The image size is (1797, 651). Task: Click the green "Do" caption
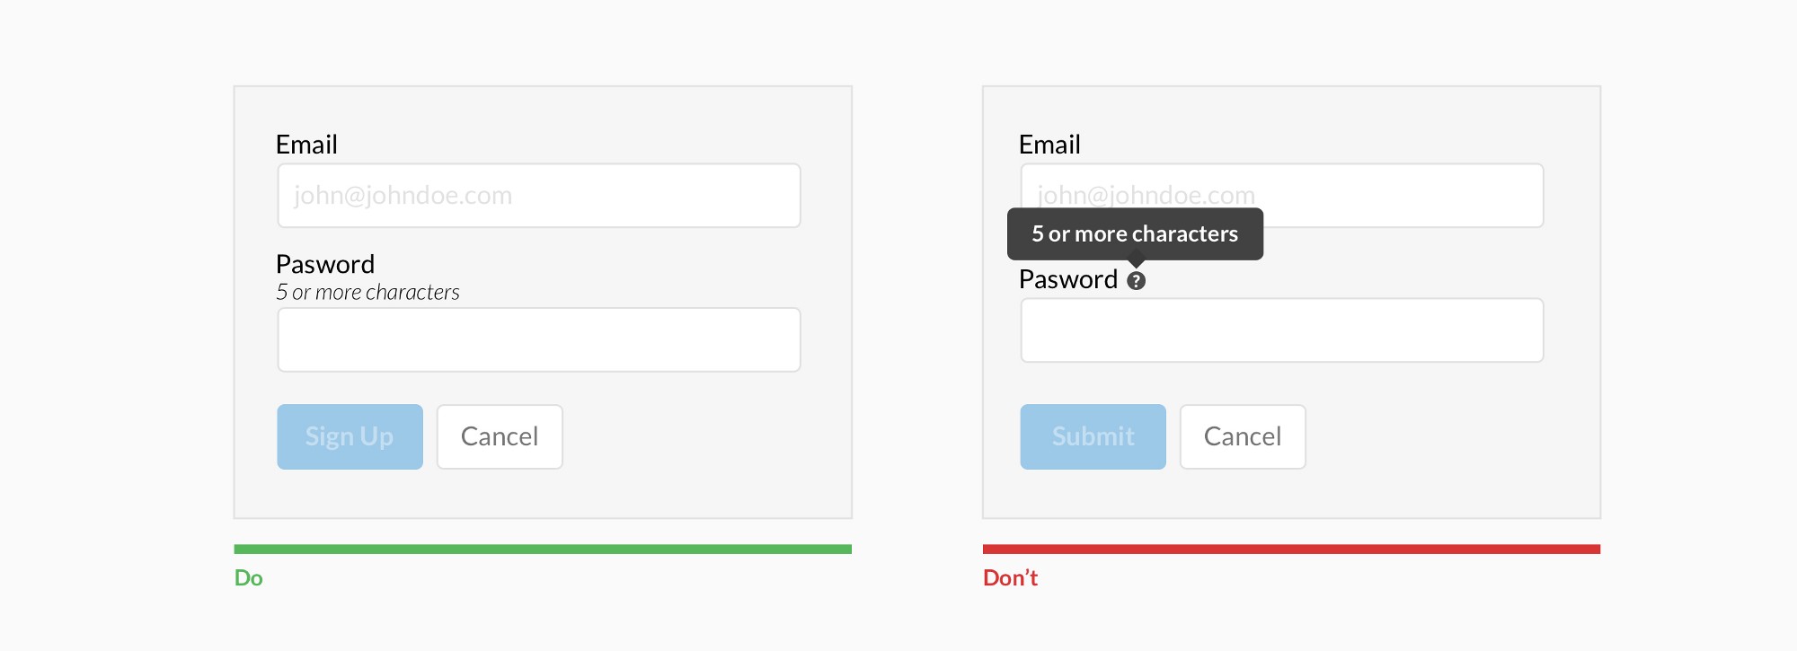pos(249,578)
